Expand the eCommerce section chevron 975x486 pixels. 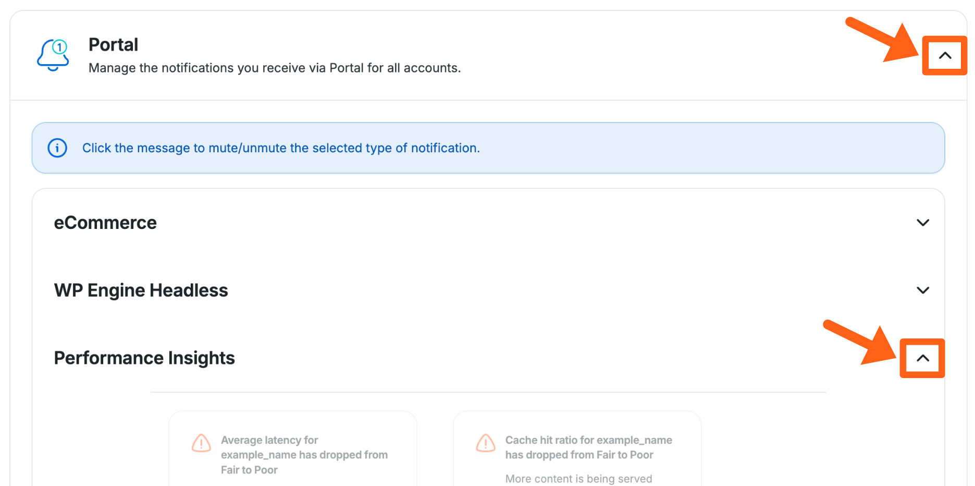point(922,223)
